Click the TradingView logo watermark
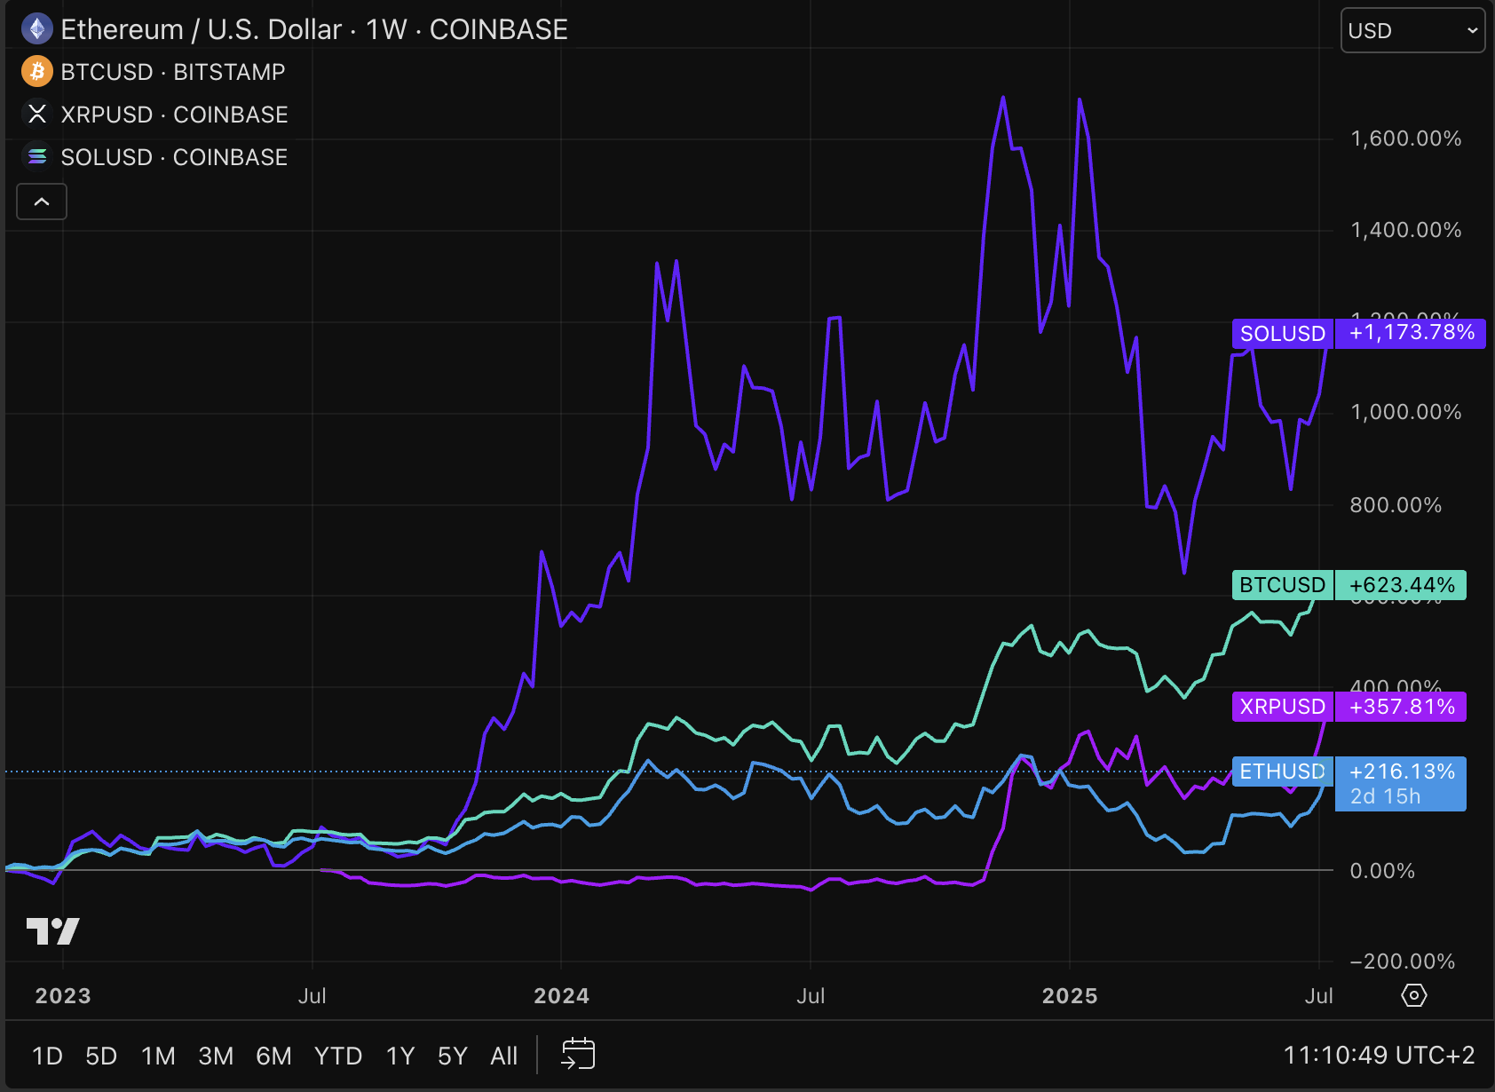Screen dimensions: 1495x1092 pyautogui.click(x=53, y=931)
